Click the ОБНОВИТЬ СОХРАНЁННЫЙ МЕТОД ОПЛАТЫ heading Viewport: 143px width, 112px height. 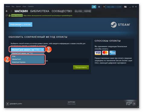(x=38, y=37)
